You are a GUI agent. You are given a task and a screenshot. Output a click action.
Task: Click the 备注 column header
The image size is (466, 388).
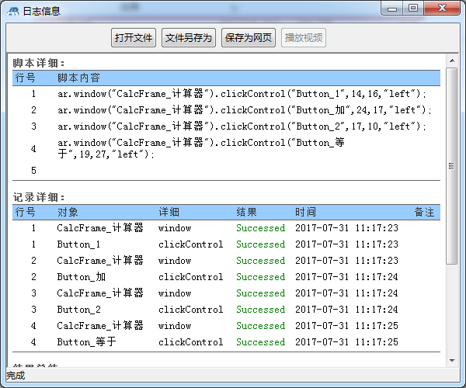(424, 213)
